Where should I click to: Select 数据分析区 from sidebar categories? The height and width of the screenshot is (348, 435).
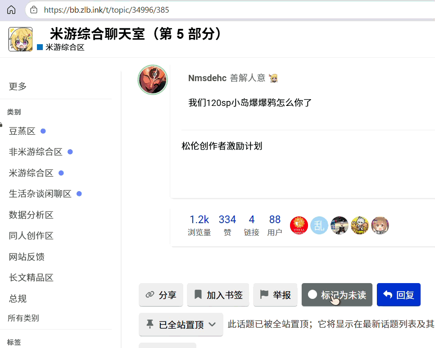[x=32, y=215]
